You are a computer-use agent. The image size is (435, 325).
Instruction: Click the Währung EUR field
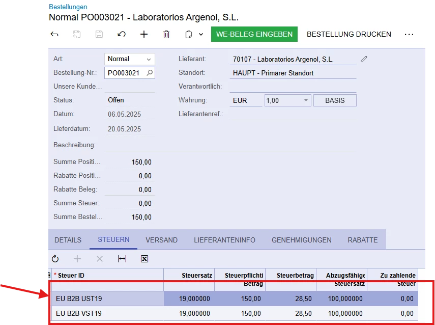pyautogui.click(x=246, y=100)
